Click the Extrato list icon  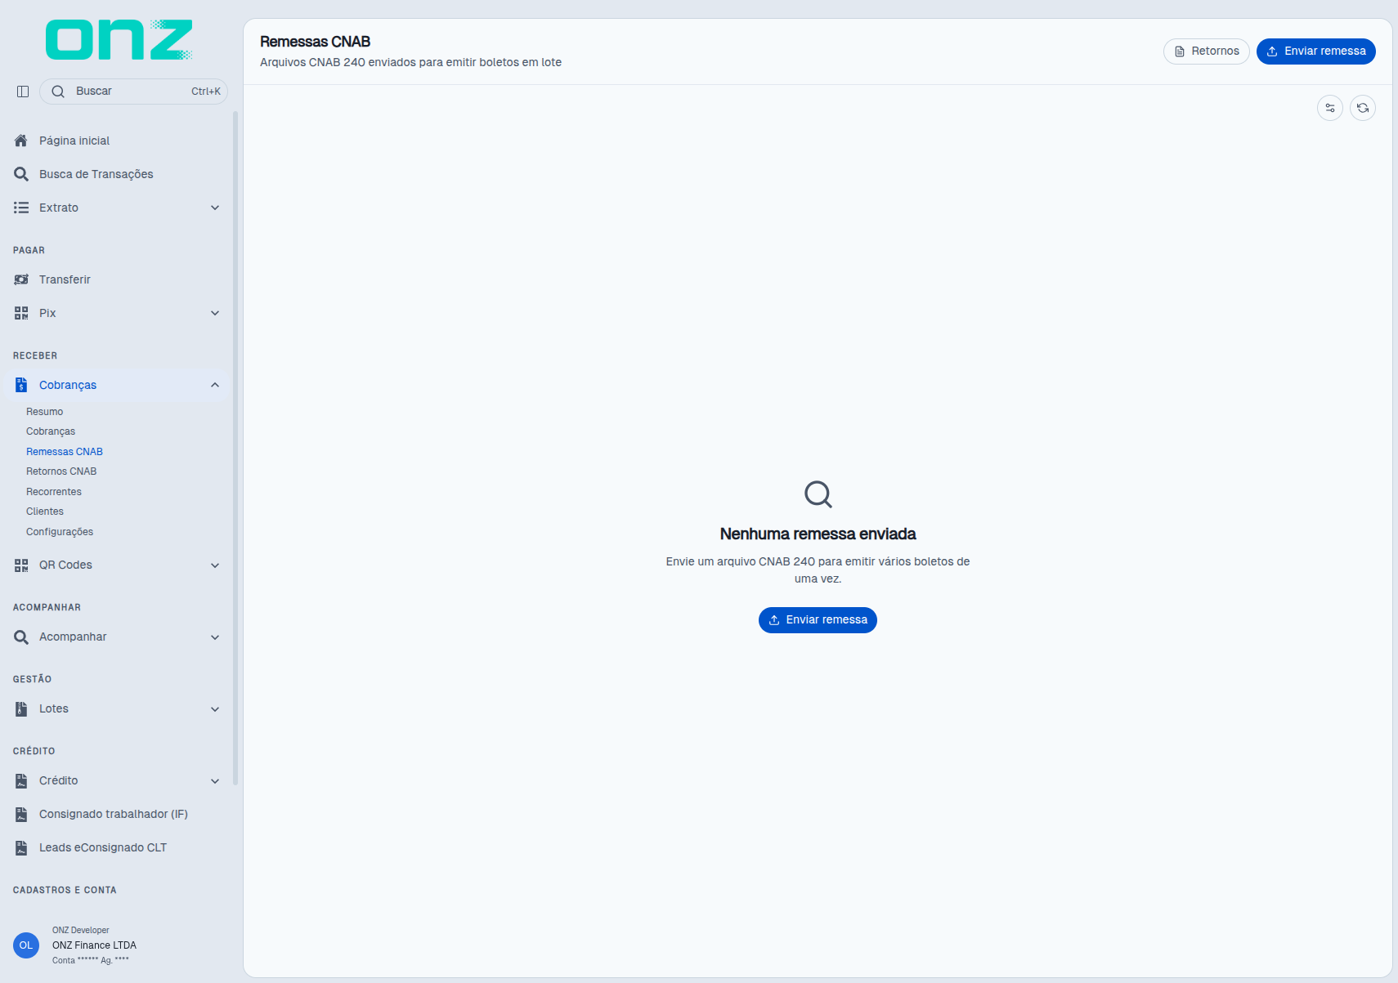coord(21,208)
